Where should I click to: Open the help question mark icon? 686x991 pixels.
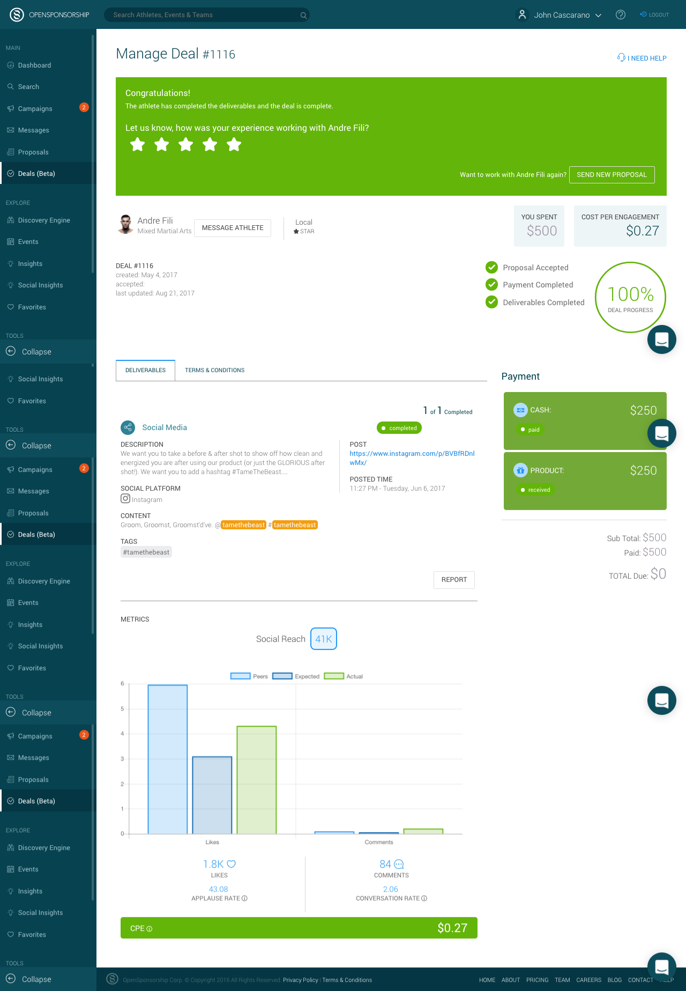click(x=621, y=15)
